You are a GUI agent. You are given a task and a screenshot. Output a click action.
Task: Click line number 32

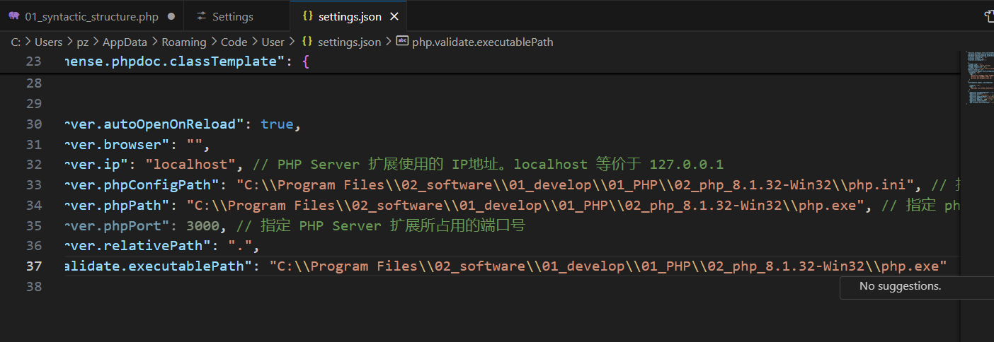pyautogui.click(x=33, y=165)
